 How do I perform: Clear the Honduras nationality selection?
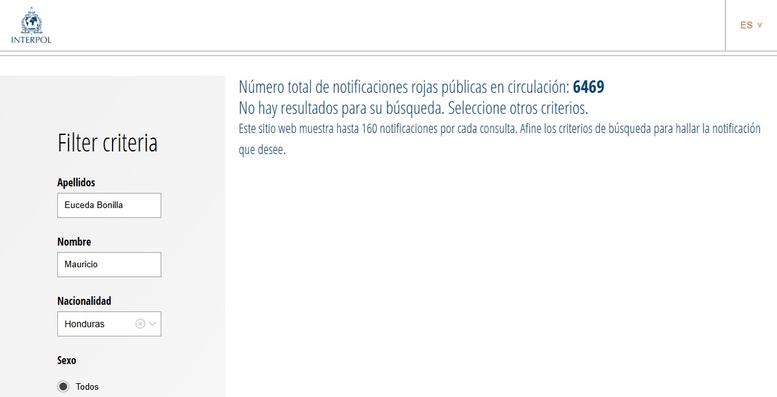coord(140,324)
